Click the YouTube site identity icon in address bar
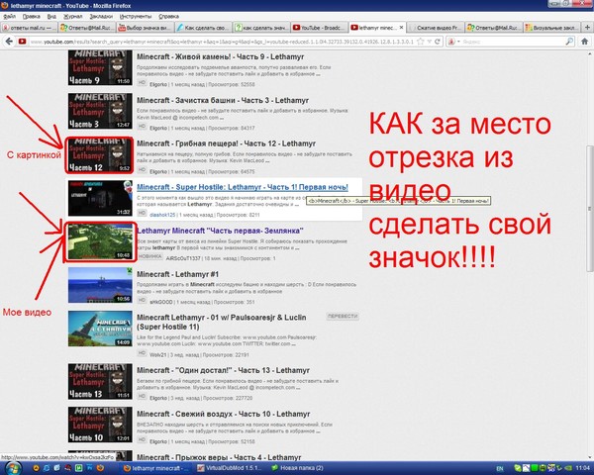The image size is (594, 475). tap(23, 42)
